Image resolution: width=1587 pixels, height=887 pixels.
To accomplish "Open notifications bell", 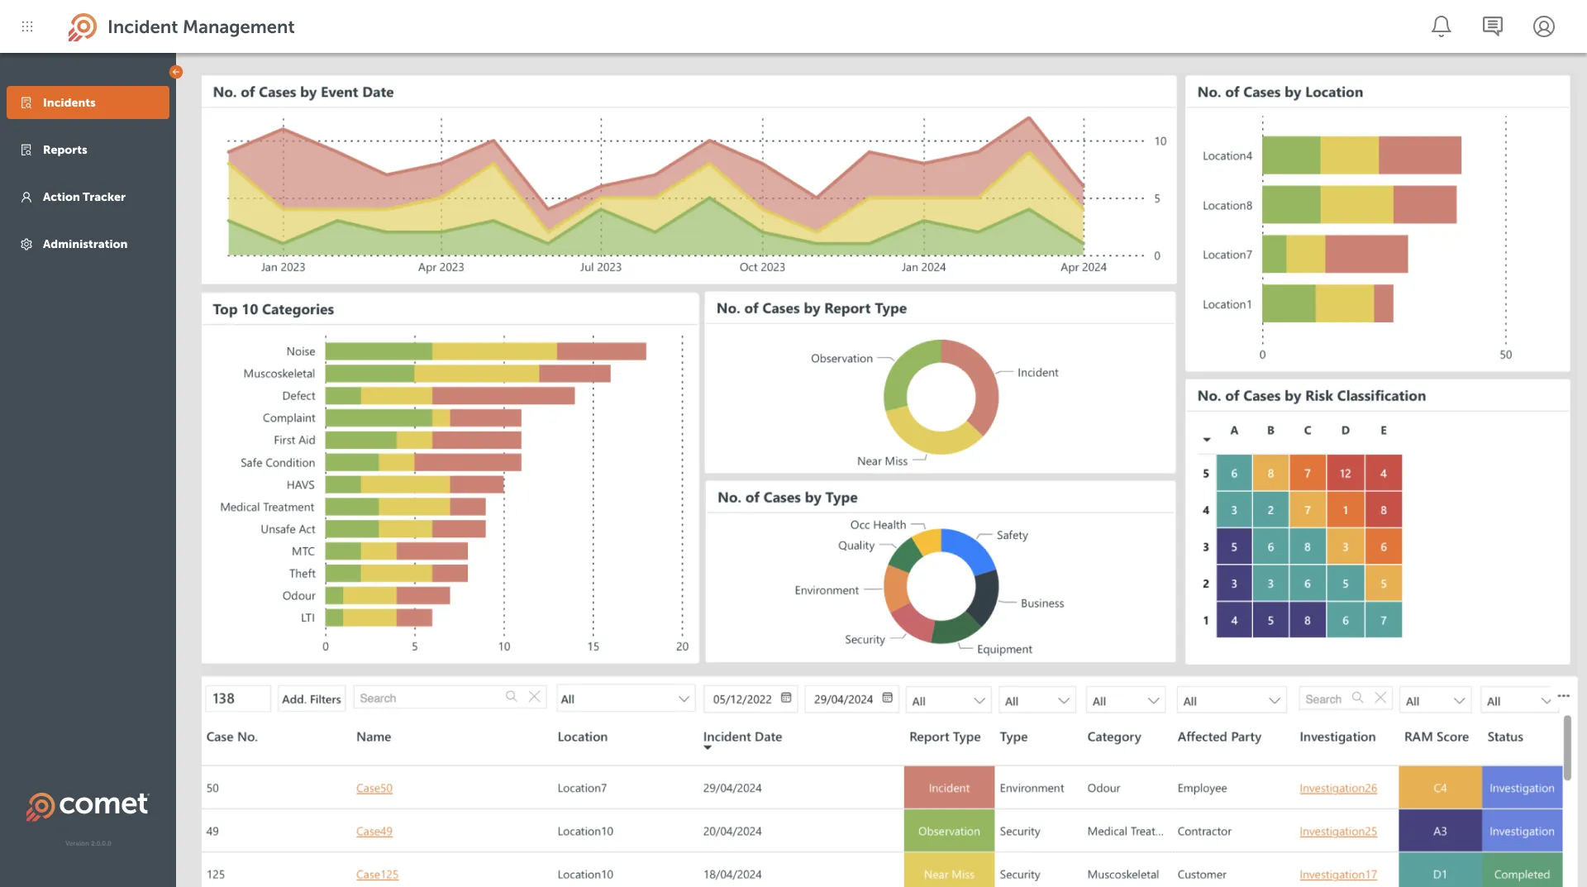I will point(1441,26).
